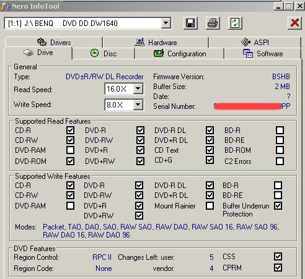Toggle DVD-RAM write feature checkbox
Screen dimensions: 305x279
[70, 205]
